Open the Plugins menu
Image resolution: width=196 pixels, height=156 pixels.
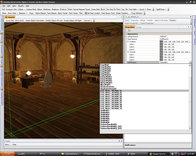(21, 6)
